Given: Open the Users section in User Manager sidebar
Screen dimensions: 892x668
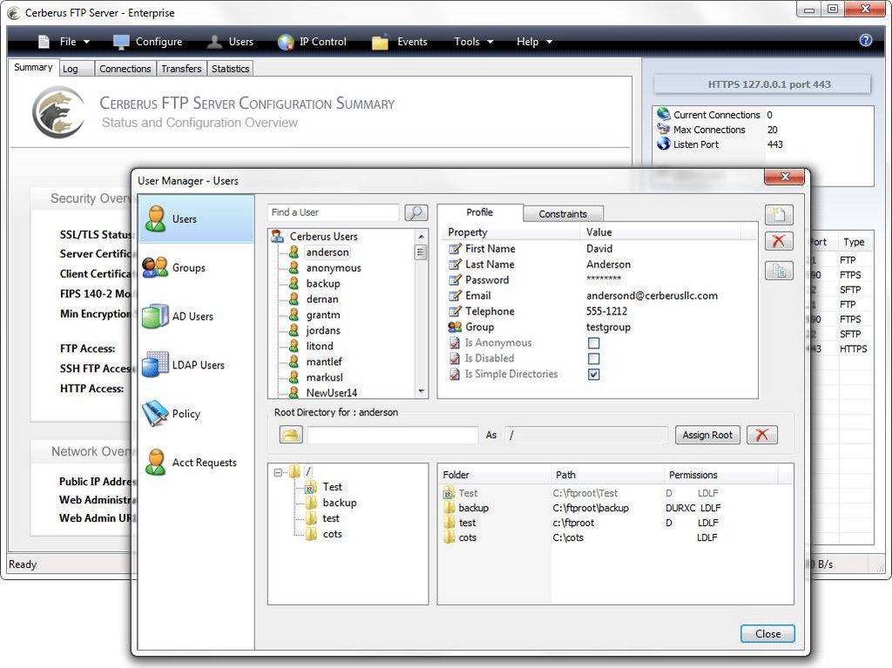Looking at the screenshot, I should pyautogui.click(x=196, y=219).
